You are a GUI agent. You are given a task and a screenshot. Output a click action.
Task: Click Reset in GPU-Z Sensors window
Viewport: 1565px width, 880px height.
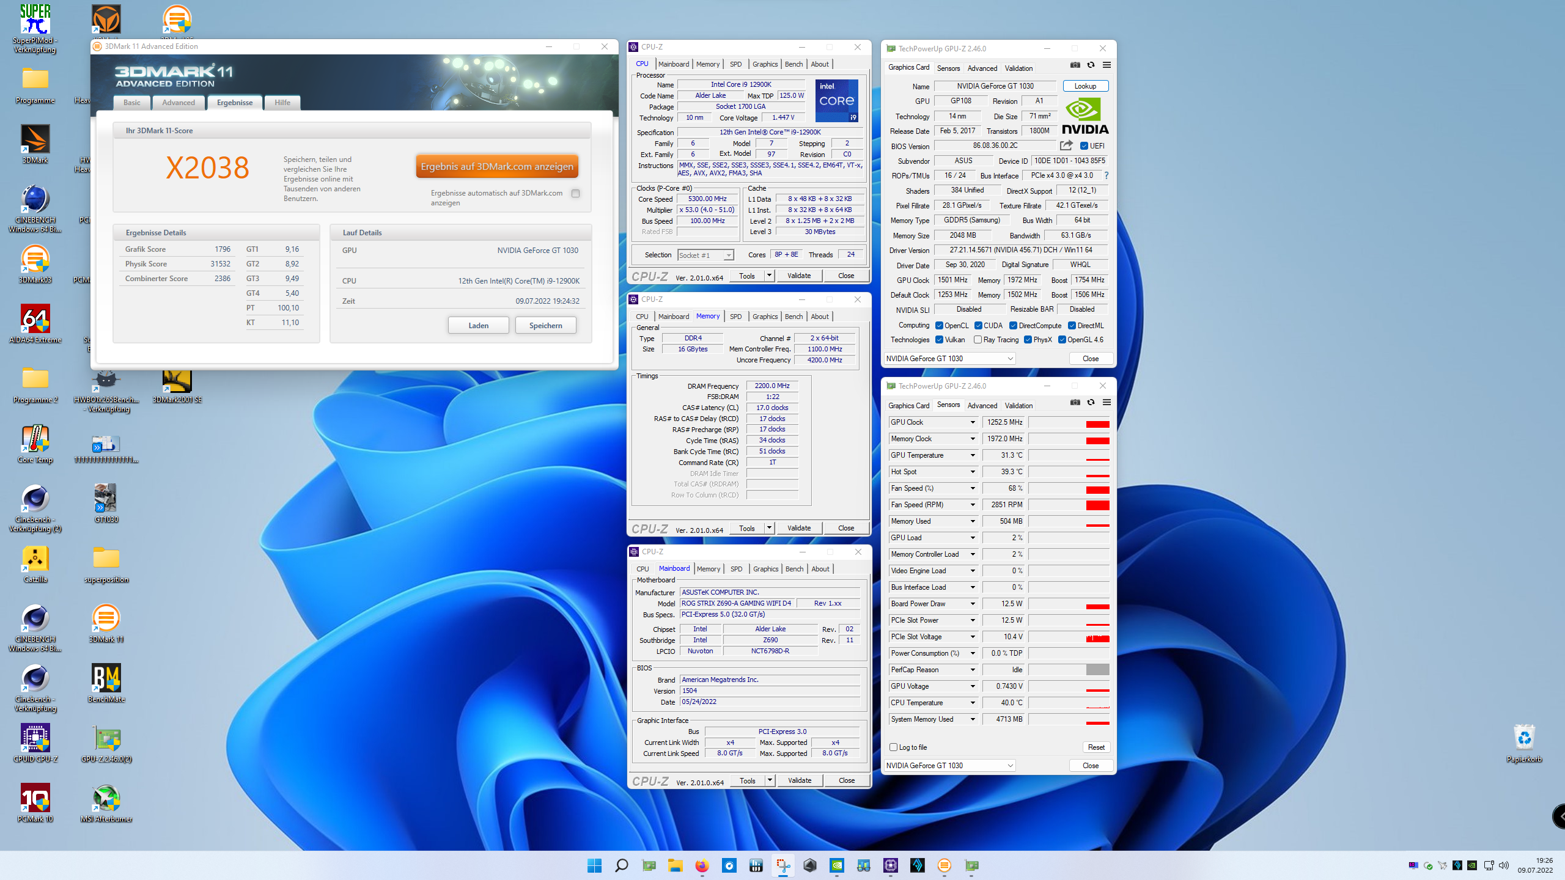pyautogui.click(x=1097, y=747)
